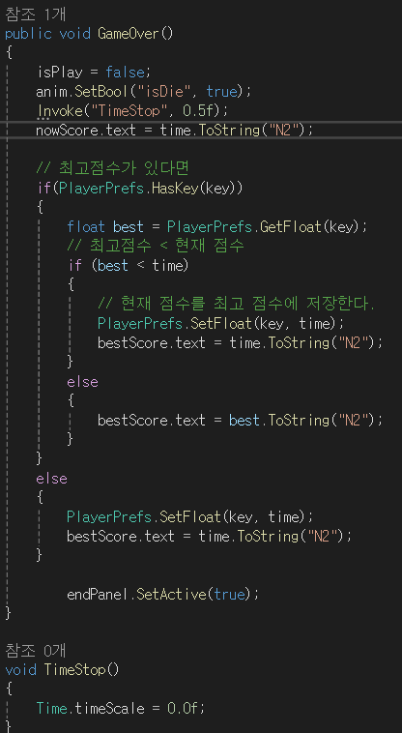Click the HasKey method call
The width and height of the screenshot is (402, 733).
[x=178, y=189]
